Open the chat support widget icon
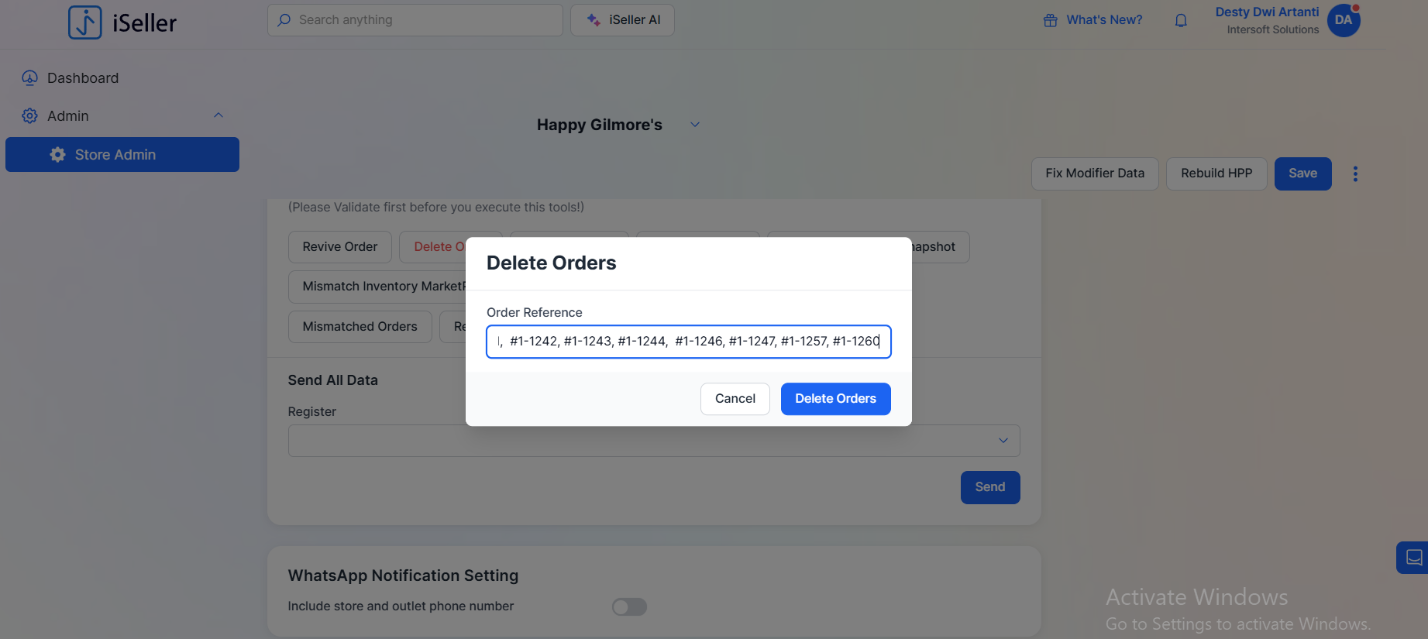 [x=1414, y=558]
